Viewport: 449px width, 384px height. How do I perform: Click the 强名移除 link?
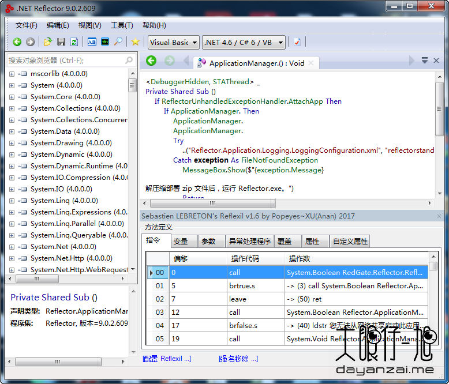coord(238,359)
